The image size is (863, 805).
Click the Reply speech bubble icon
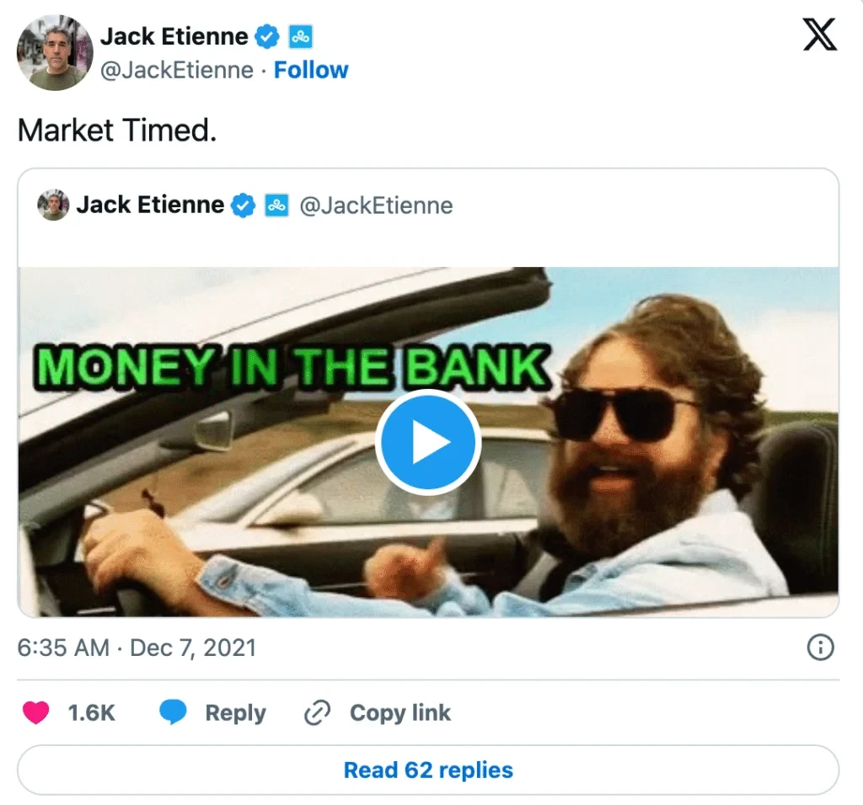click(x=173, y=712)
